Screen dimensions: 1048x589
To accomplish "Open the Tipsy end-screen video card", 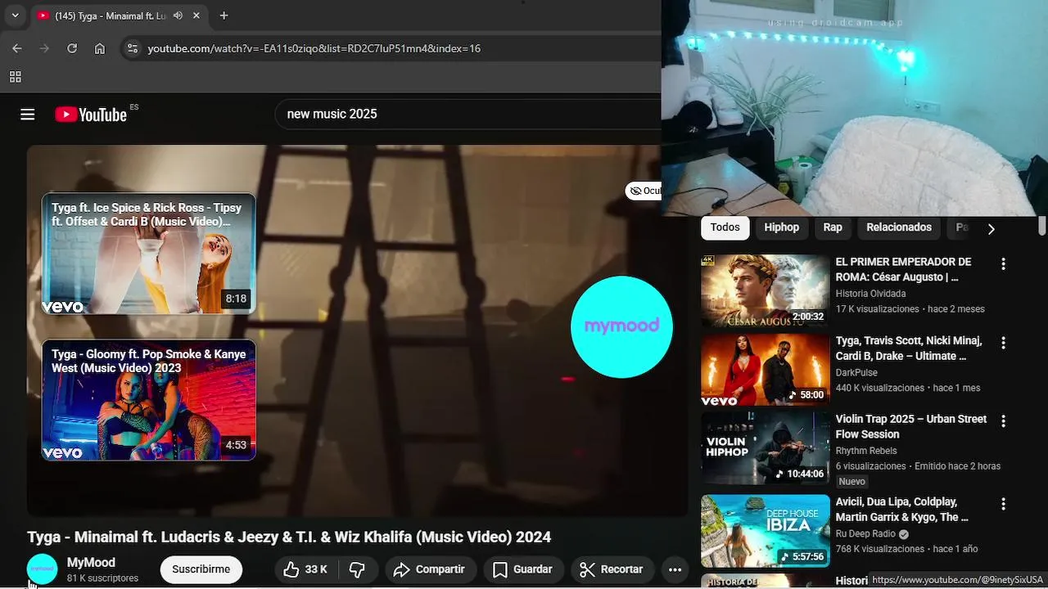I will (x=149, y=254).
